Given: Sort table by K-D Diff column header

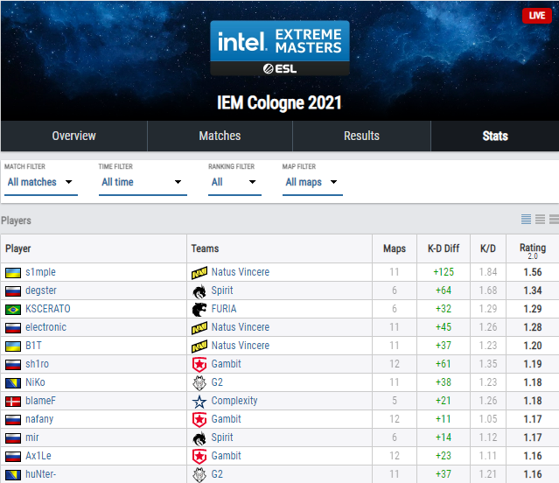Looking at the screenshot, I should tap(444, 248).
